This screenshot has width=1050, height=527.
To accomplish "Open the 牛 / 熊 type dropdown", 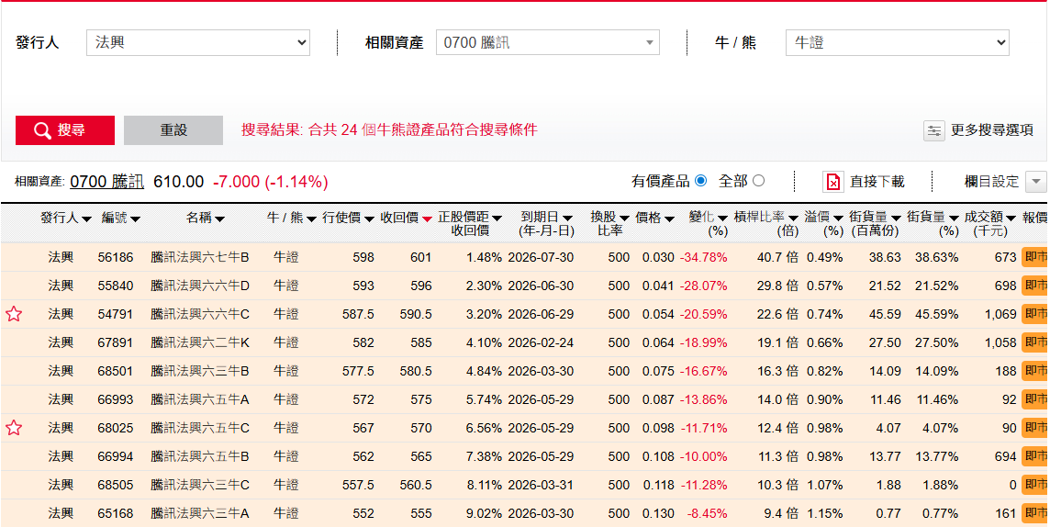I will click(x=898, y=43).
